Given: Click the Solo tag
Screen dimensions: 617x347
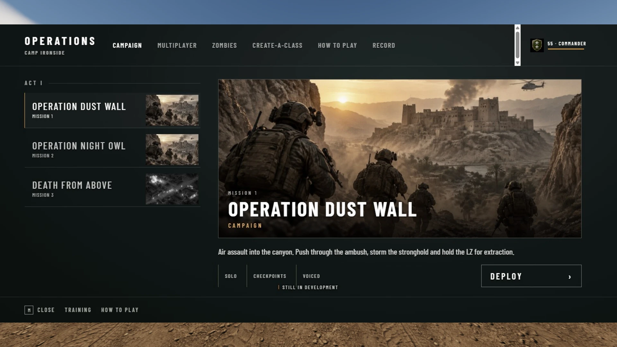Looking at the screenshot, I should point(231,276).
